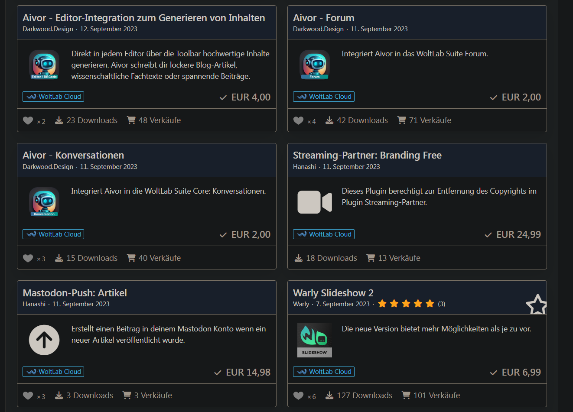Screen dimensions: 573x412
Task: Click the WoltLab Cloud badge on Aivor Konversationen
Action: (53, 234)
